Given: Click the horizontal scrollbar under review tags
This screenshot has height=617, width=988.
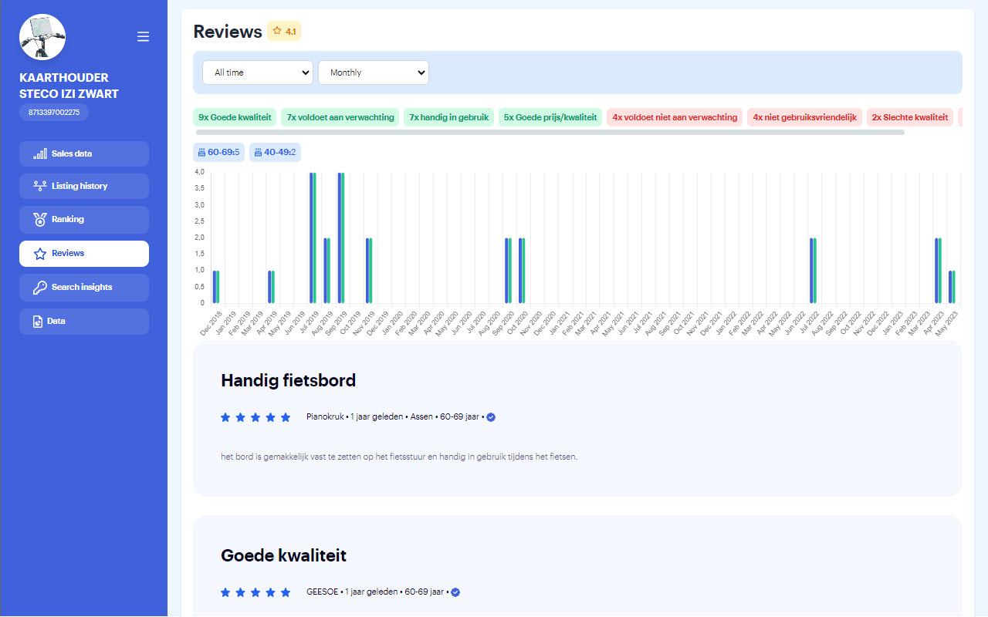Looking at the screenshot, I should pos(550,133).
